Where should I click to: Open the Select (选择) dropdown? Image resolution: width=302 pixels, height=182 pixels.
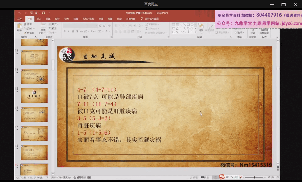239,32
